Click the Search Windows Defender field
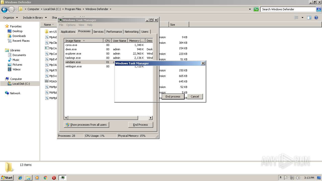 [x=288, y=9]
